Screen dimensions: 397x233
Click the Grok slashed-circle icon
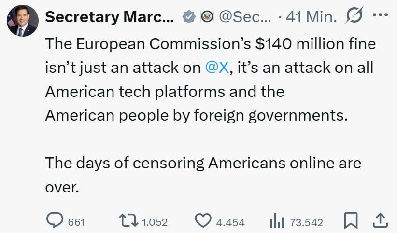point(355,17)
